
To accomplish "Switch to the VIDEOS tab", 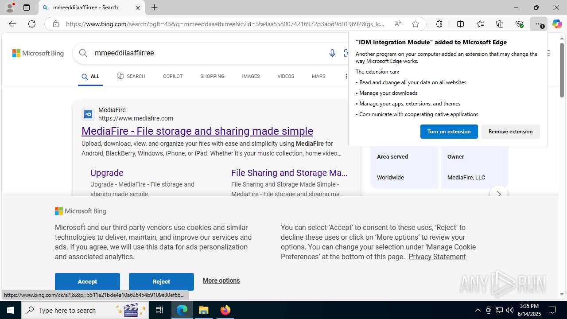I will coord(286,76).
